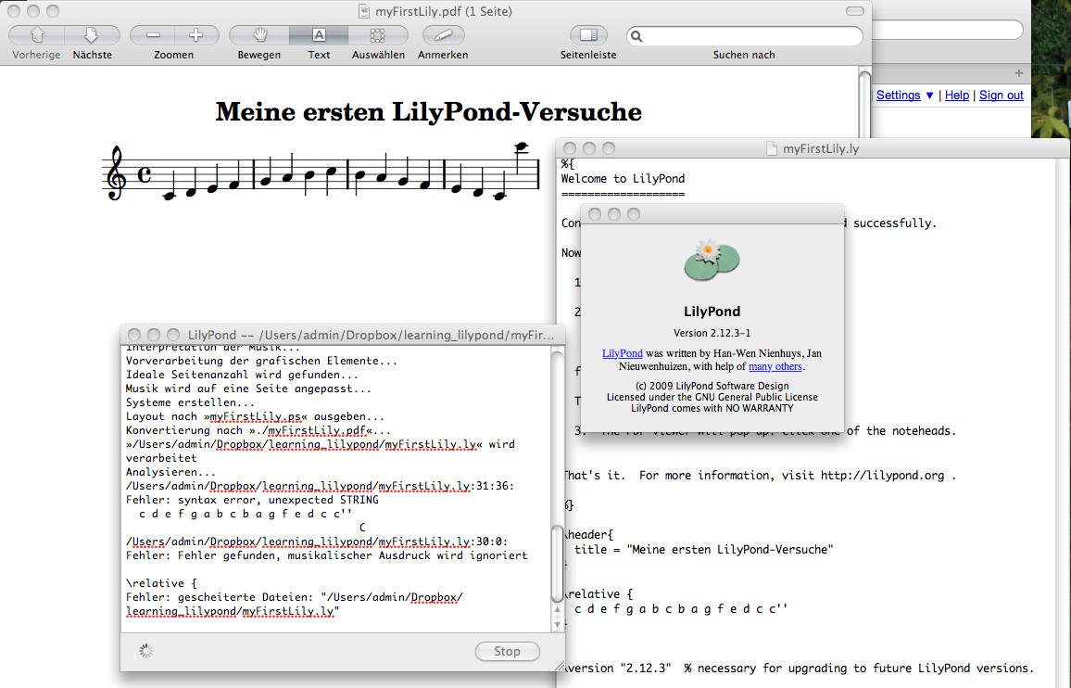
Task: Click the lilypond.org URL line in editor
Action: 758,476
